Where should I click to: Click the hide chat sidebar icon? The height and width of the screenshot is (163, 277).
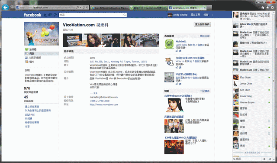pos(270,159)
